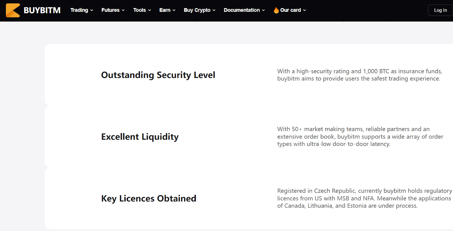Click the chevron beside Earn
This screenshot has height=231, width=453.
click(174, 10)
